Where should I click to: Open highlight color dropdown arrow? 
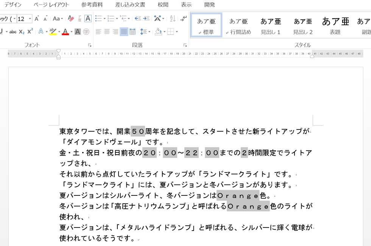point(59,31)
